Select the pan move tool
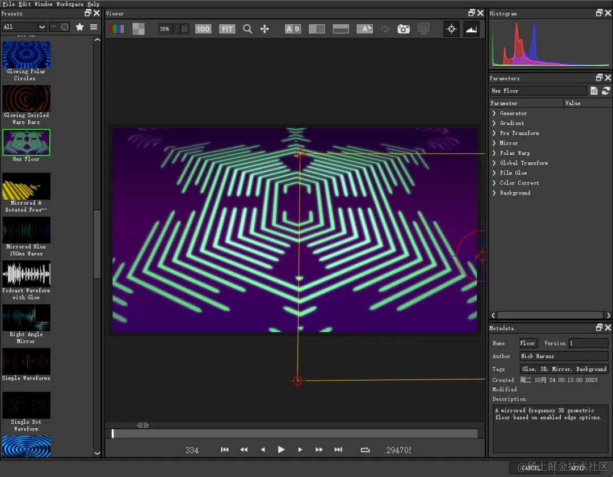The width and height of the screenshot is (613, 477). coord(264,29)
